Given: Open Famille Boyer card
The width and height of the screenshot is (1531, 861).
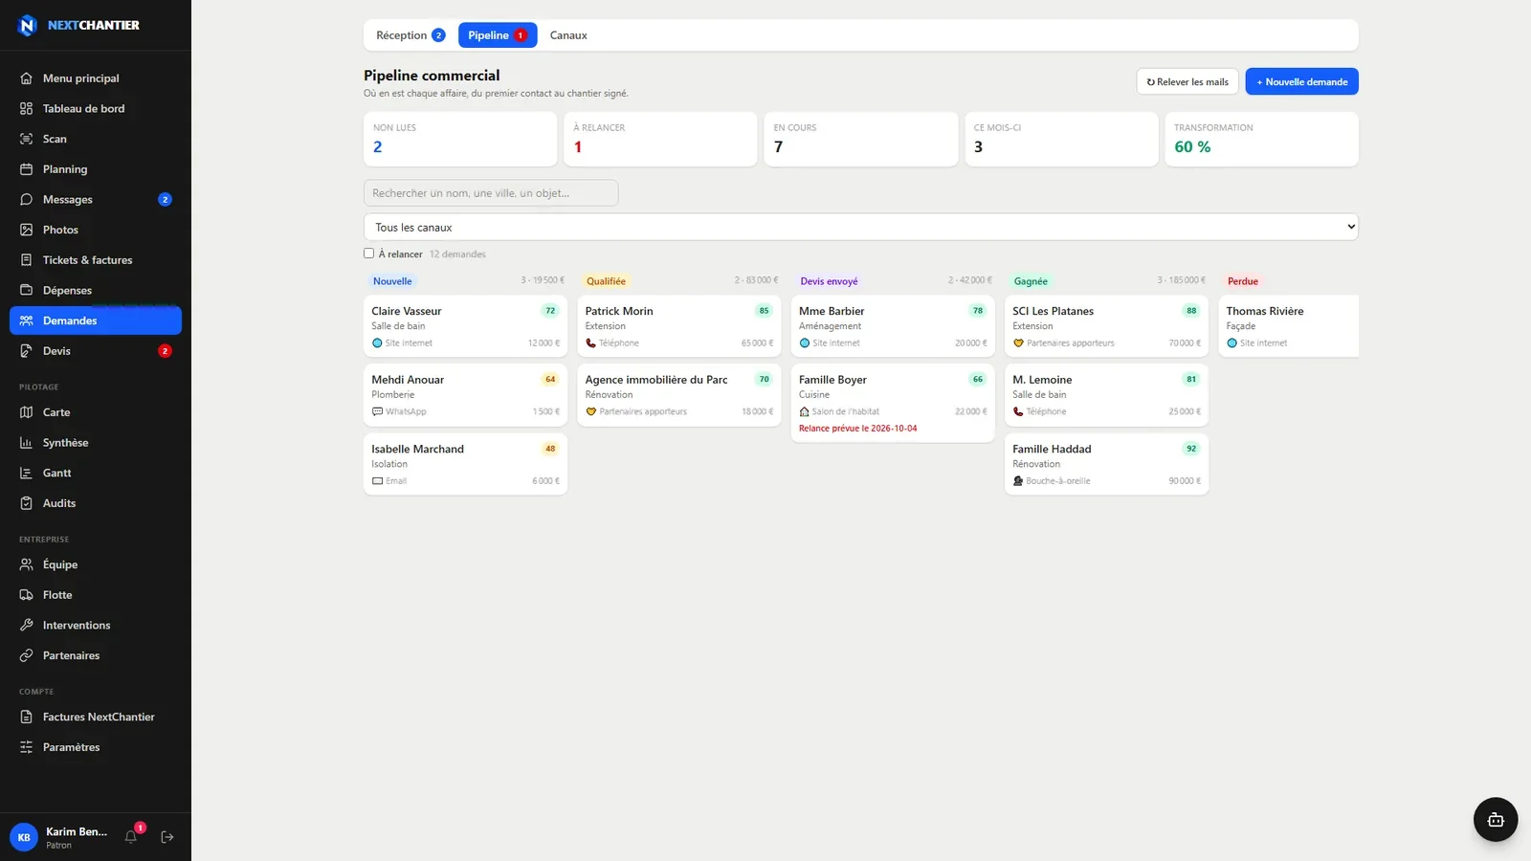Looking at the screenshot, I should [893, 403].
